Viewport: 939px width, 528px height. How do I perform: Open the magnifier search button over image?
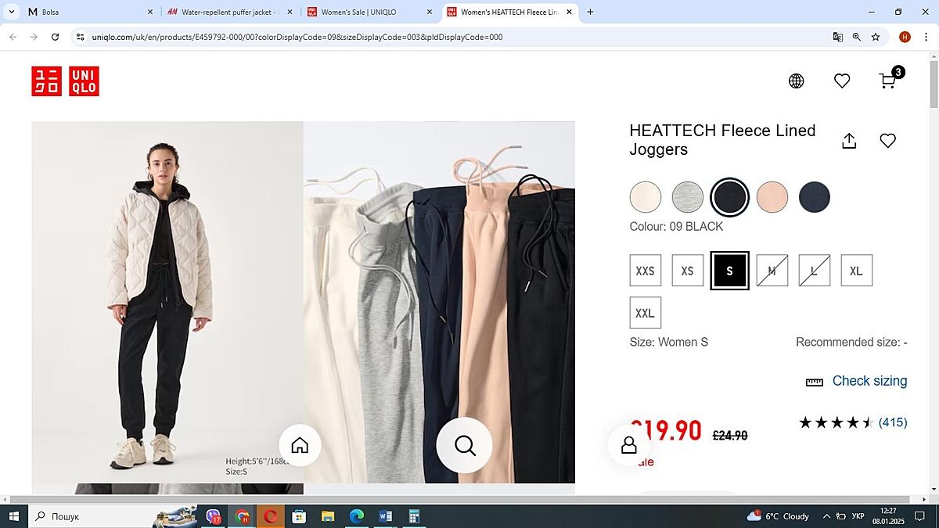[465, 445]
